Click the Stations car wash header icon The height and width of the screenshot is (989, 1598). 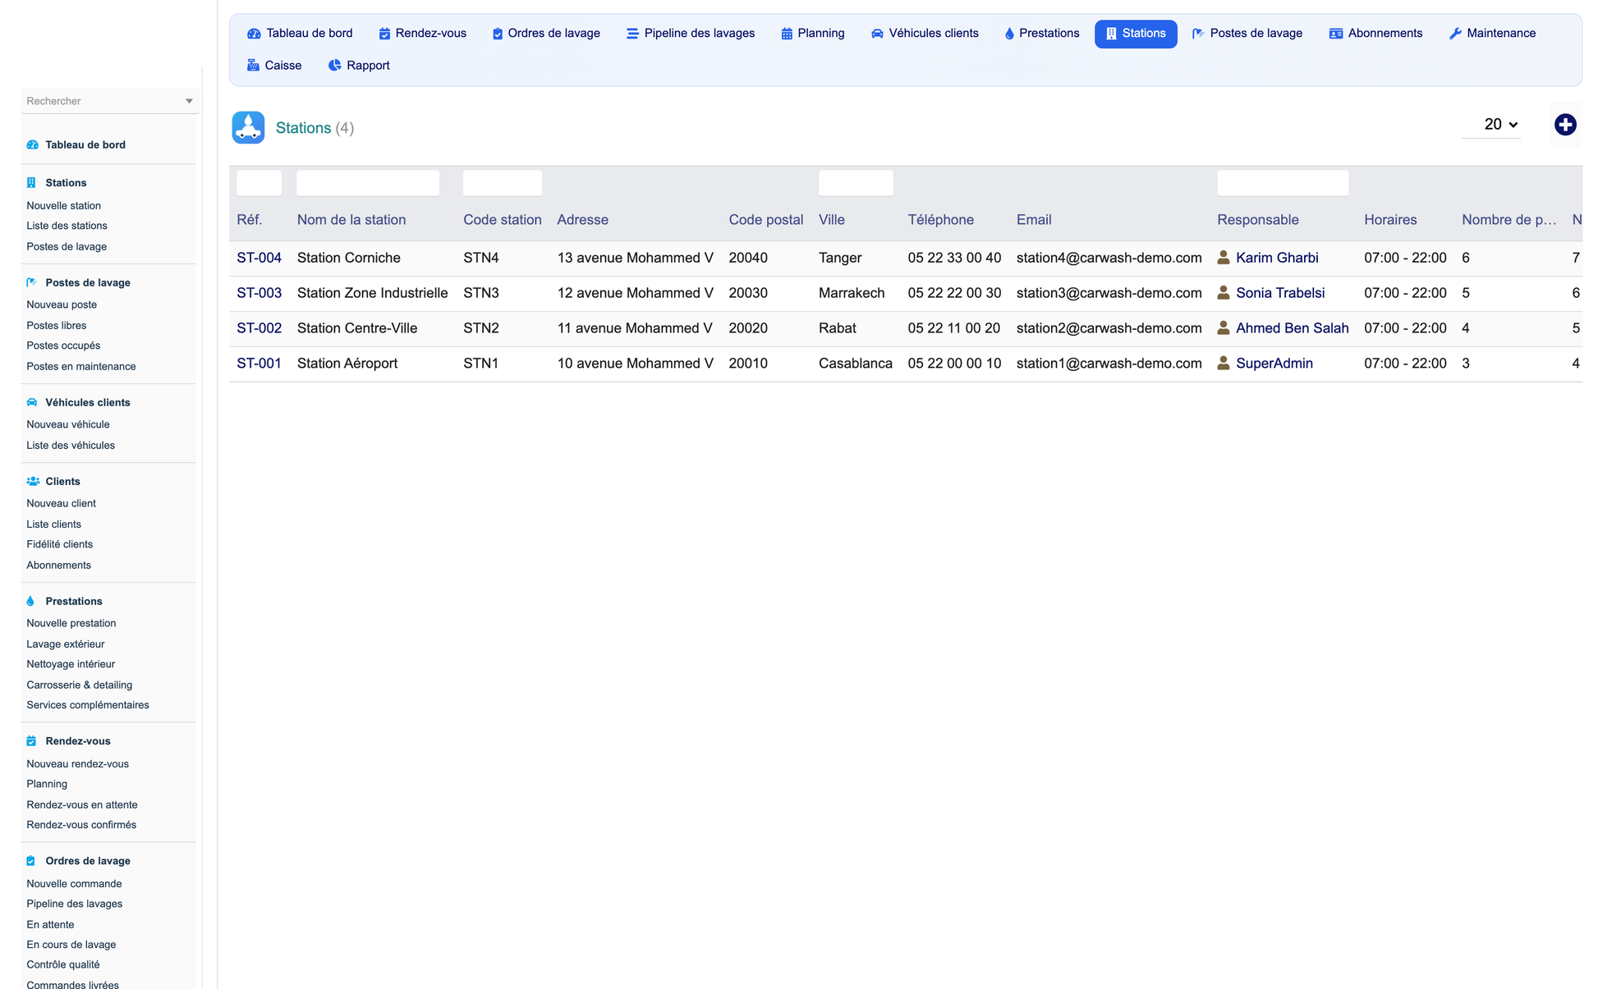click(248, 127)
